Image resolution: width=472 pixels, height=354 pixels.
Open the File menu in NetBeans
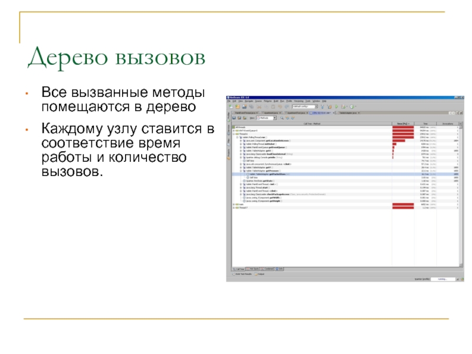[229, 101]
